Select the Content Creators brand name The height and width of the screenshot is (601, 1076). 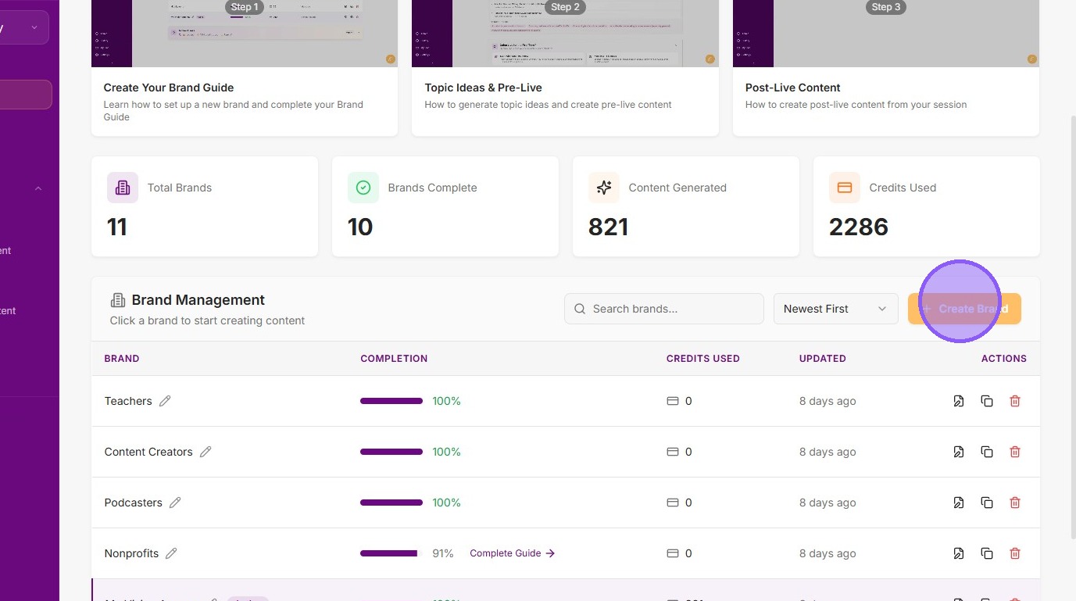pyautogui.click(x=148, y=452)
